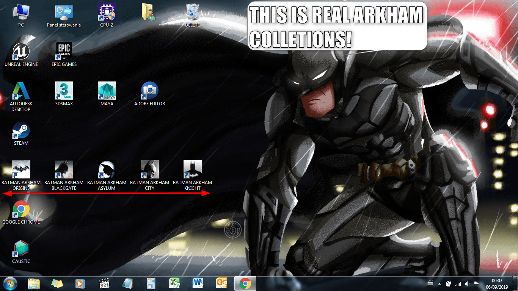Select the BATMAN ARKHAM ORIGINS shortcut

(21, 176)
